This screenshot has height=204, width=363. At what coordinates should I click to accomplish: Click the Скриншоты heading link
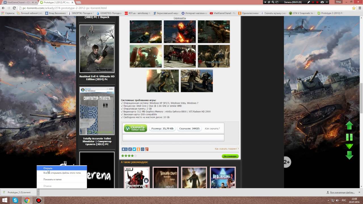point(180,18)
